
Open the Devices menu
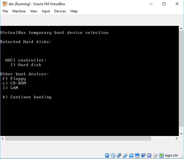(x=60, y=11)
